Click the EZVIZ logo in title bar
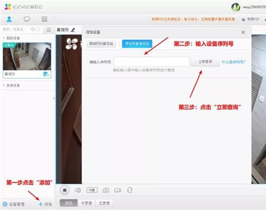The height and width of the screenshot is (210, 266). pyautogui.click(x=23, y=7)
